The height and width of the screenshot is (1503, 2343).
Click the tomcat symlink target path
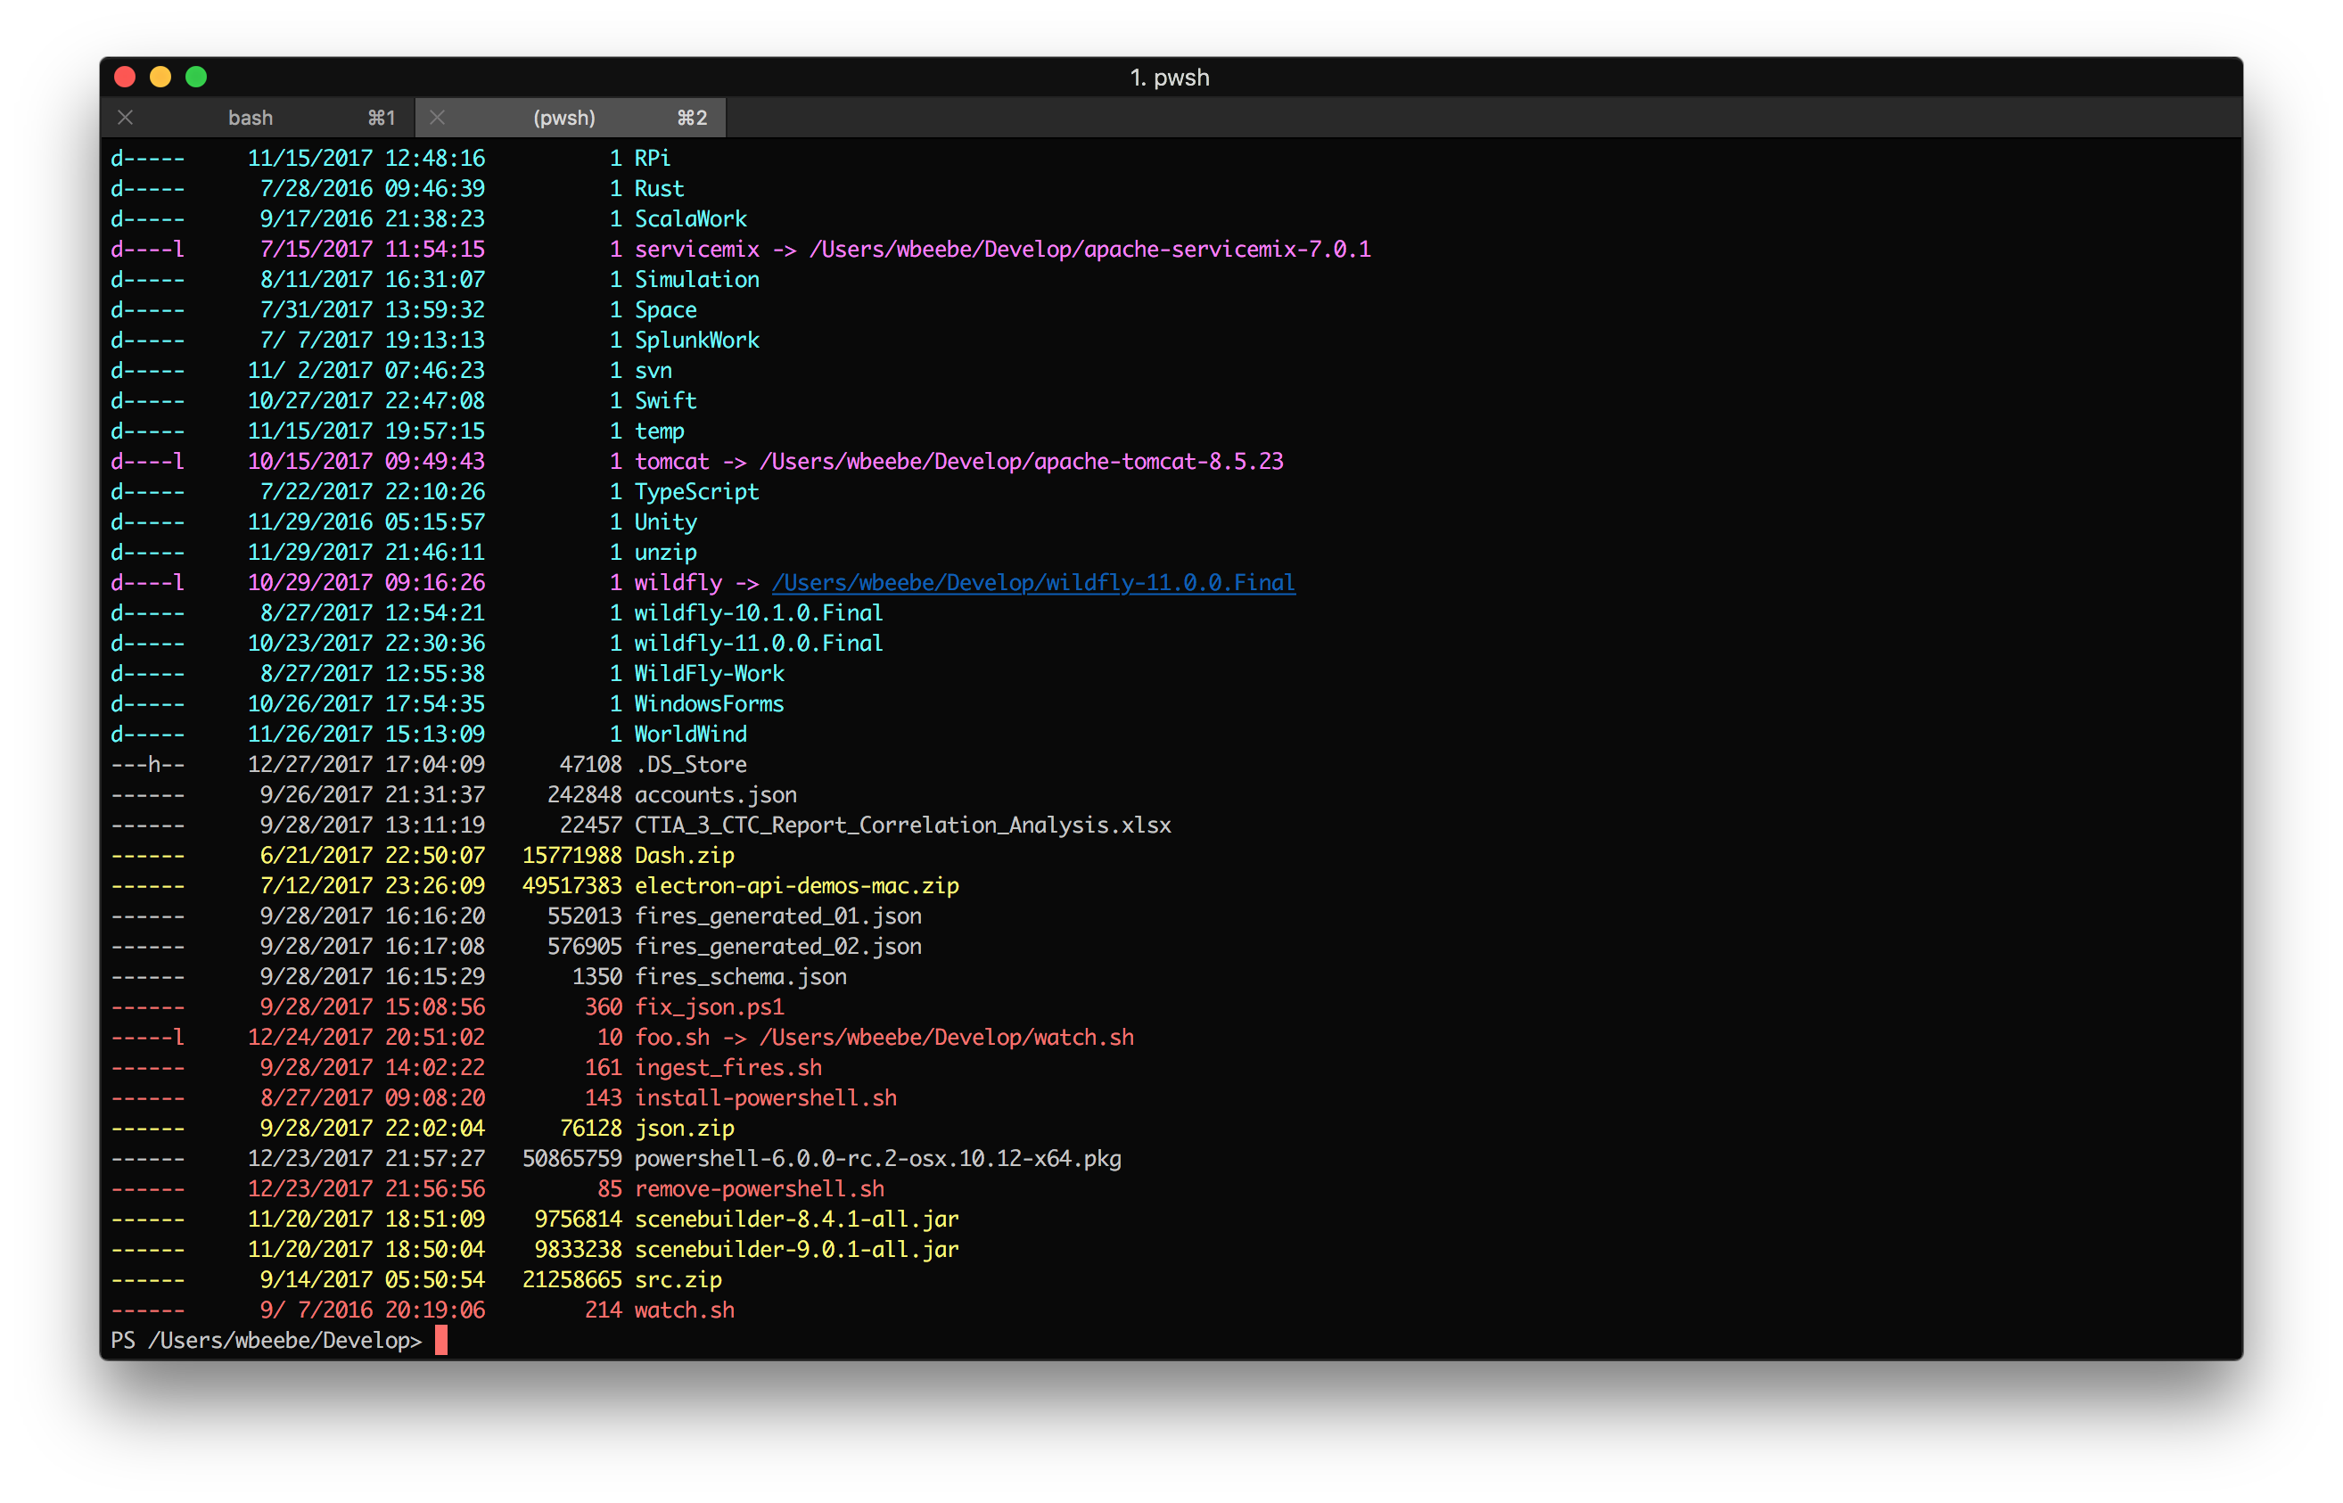pyautogui.click(x=1022, y=461)
